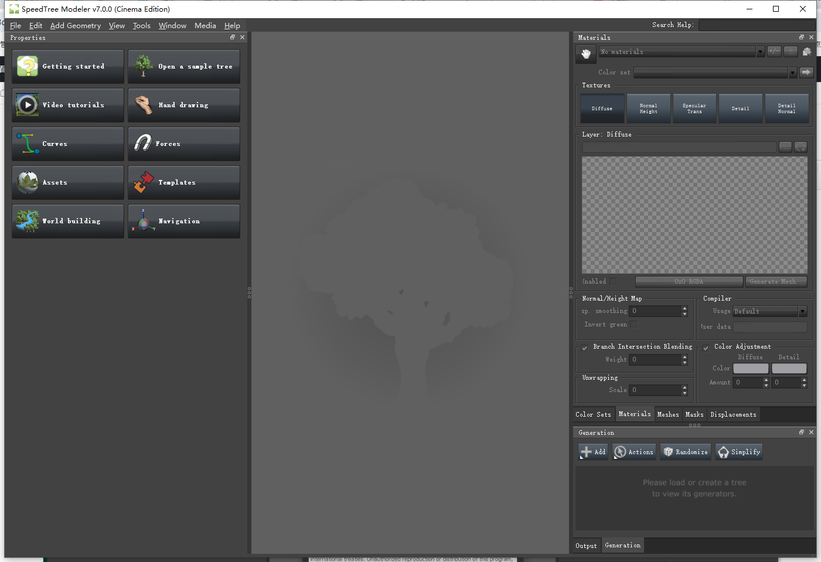This screenshot has width=821, height=562.
Task: Click the Search Help input field
Action: click(757, 25)
